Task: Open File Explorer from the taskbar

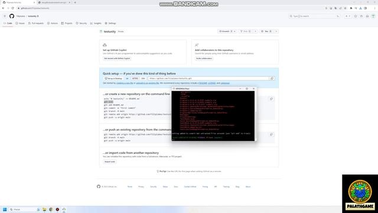Action: (44, 209)
